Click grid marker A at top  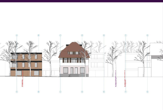[17, 35]
